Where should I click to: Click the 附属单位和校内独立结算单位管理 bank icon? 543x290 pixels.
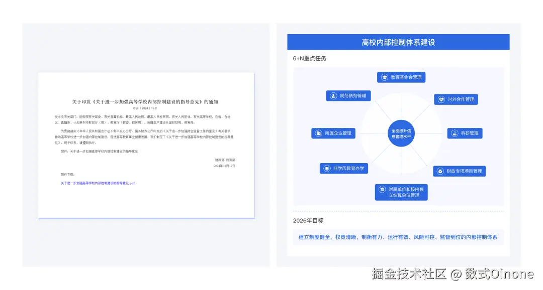pos(382,189)
